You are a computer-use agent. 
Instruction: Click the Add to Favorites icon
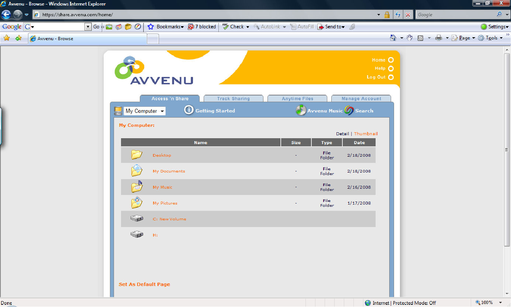pos(18,38)
